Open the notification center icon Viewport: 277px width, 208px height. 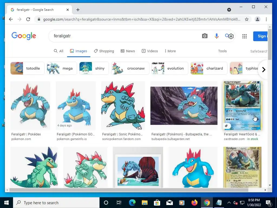(268, 203)
